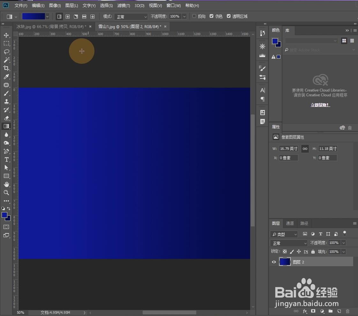Uncheck the 透明区域 transparency checkbox
The height and width of the screenshot is (316, 358).
point(228,16)
